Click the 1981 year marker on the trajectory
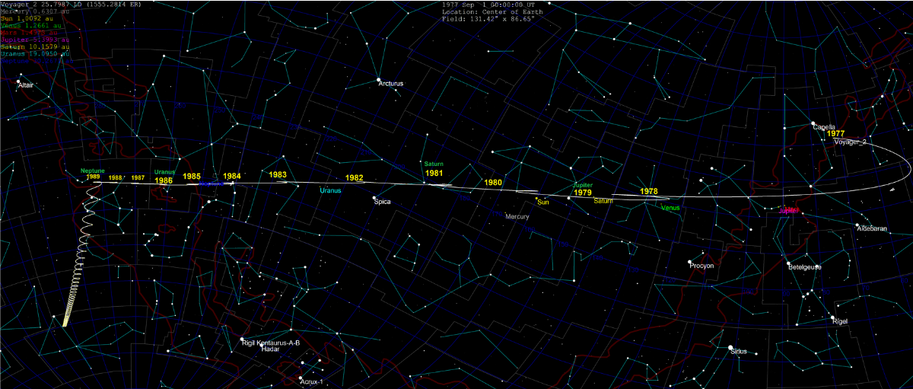This screenshot has height=389, width=913. tap(434, 174)
